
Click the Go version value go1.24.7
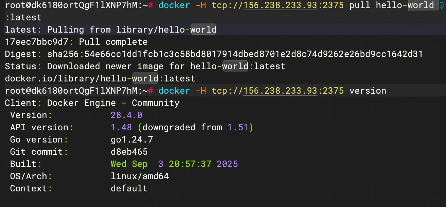click(x=132, y=140)
